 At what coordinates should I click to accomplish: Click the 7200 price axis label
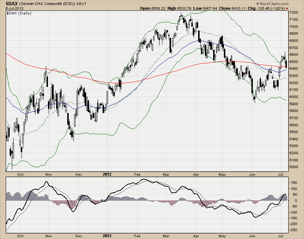coord(294,13)
